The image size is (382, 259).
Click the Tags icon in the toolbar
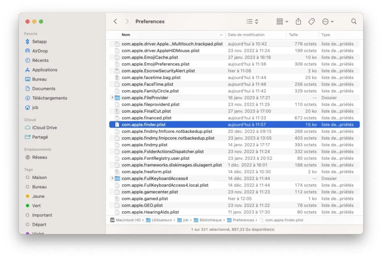tap(312, 21)
